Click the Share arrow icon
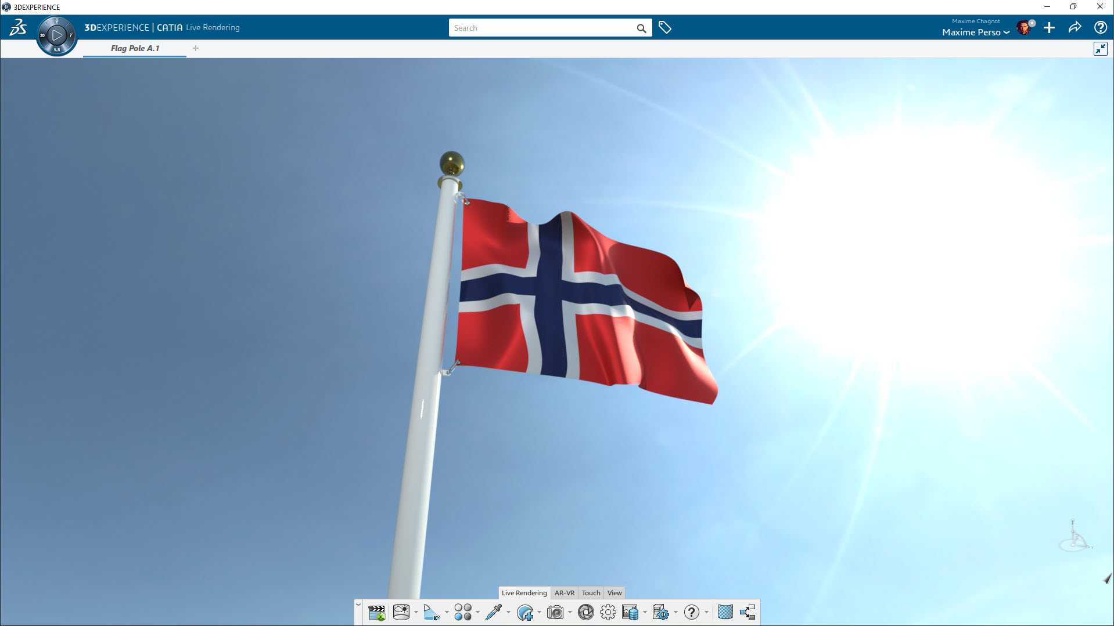 click(x=1075, y=27)
